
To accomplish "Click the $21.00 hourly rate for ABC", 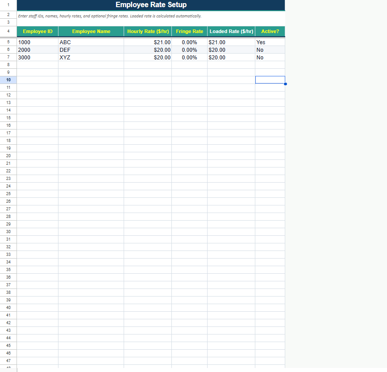I will pos(148,42).
